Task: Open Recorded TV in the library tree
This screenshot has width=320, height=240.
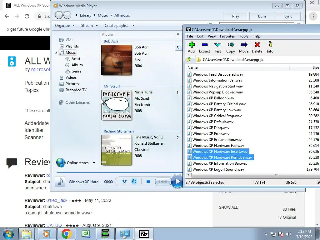Action: pos(76,90)
